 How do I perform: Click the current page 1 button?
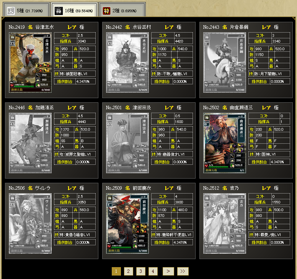pyautogui.click(x=116, y=271)
